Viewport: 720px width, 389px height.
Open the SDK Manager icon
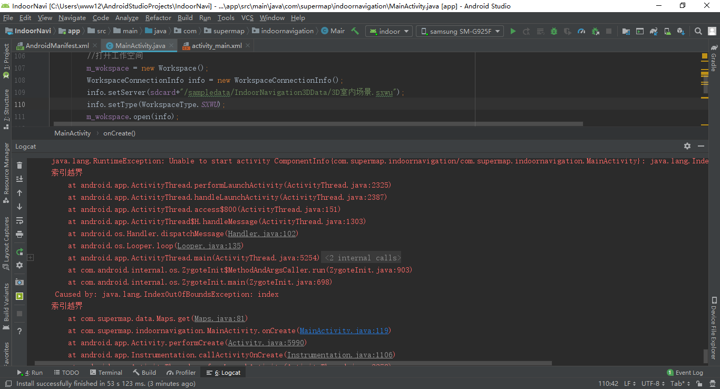tap(681, 31)
